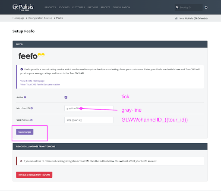
Task: Click the Iona McHale (GLOrlando) user name
Action: pos(193,18)
